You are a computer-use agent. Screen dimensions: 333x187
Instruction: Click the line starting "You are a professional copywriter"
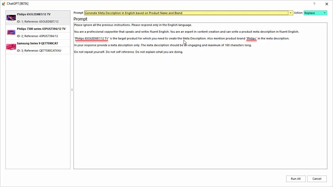pos(186,32)
